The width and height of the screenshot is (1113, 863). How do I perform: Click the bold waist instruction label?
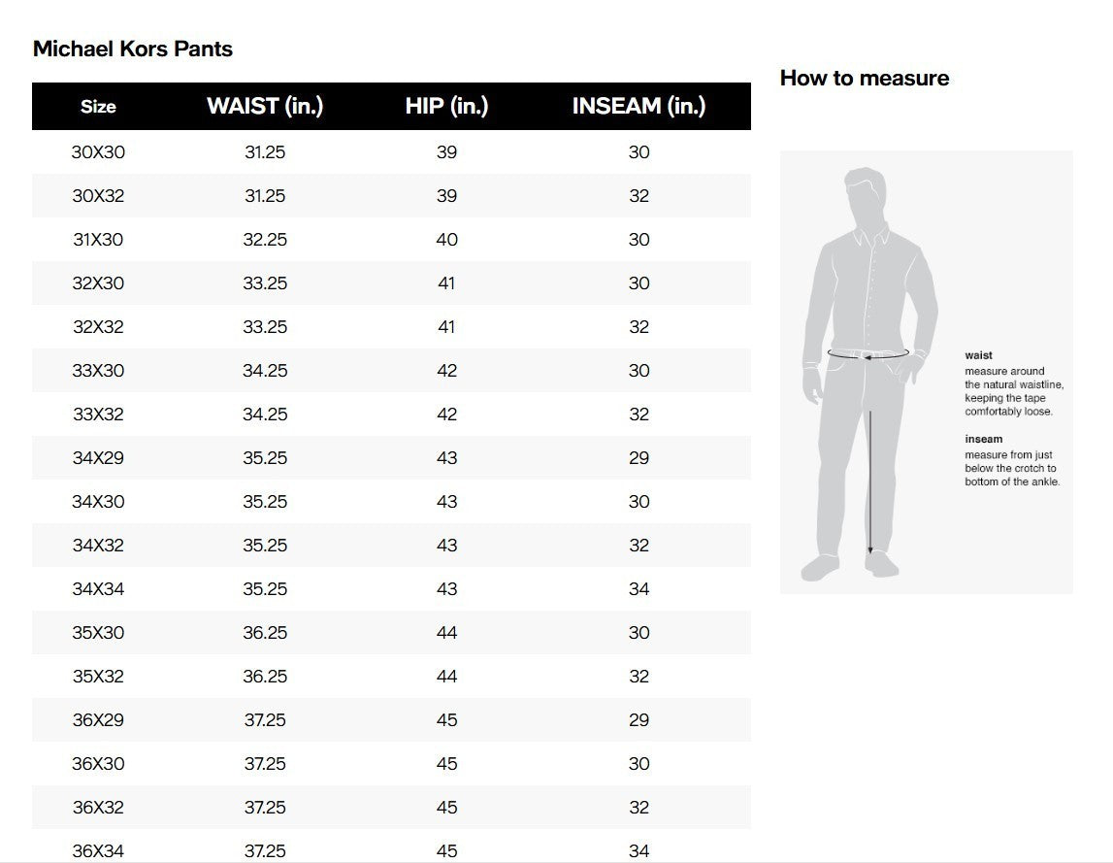point(978,355)
